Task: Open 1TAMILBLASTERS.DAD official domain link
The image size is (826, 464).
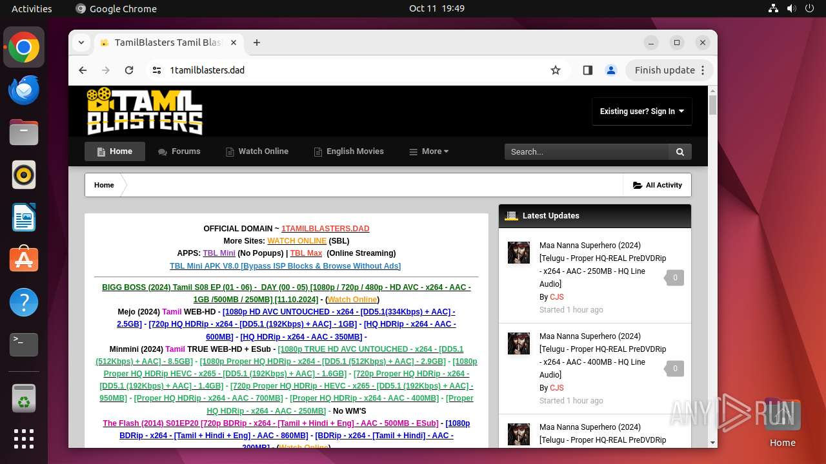Action: tap(325, 229)
